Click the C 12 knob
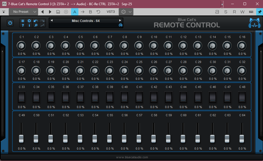This screenshot has width=263, height=161. pos(183,46)
